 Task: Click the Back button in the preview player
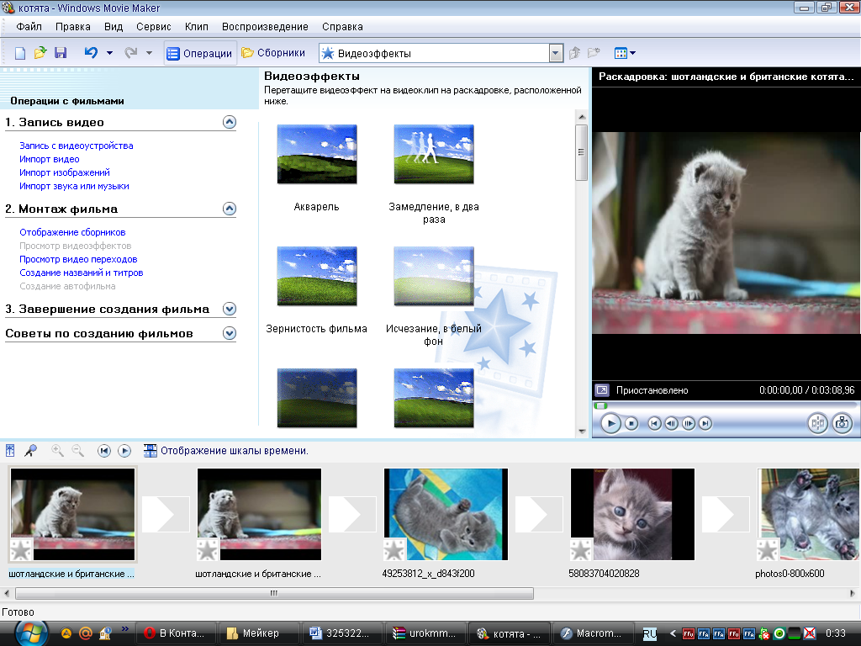pyautogui.click(x=654, y=423)
